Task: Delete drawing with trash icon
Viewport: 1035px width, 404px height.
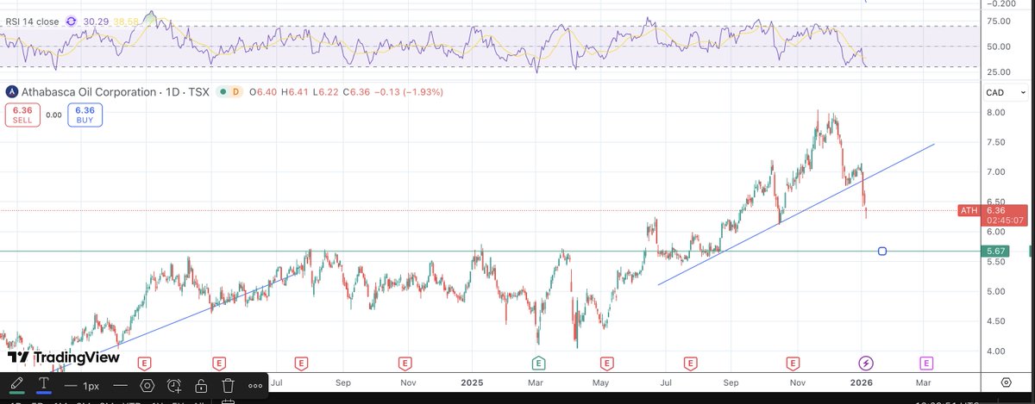Action: pyautogui.click(x=228, y=385)
